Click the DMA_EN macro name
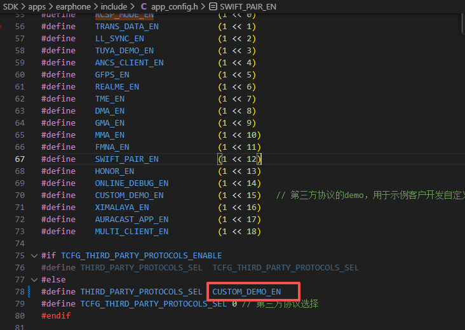This screenshot has width=465, height=330. [x=109, y=111]
